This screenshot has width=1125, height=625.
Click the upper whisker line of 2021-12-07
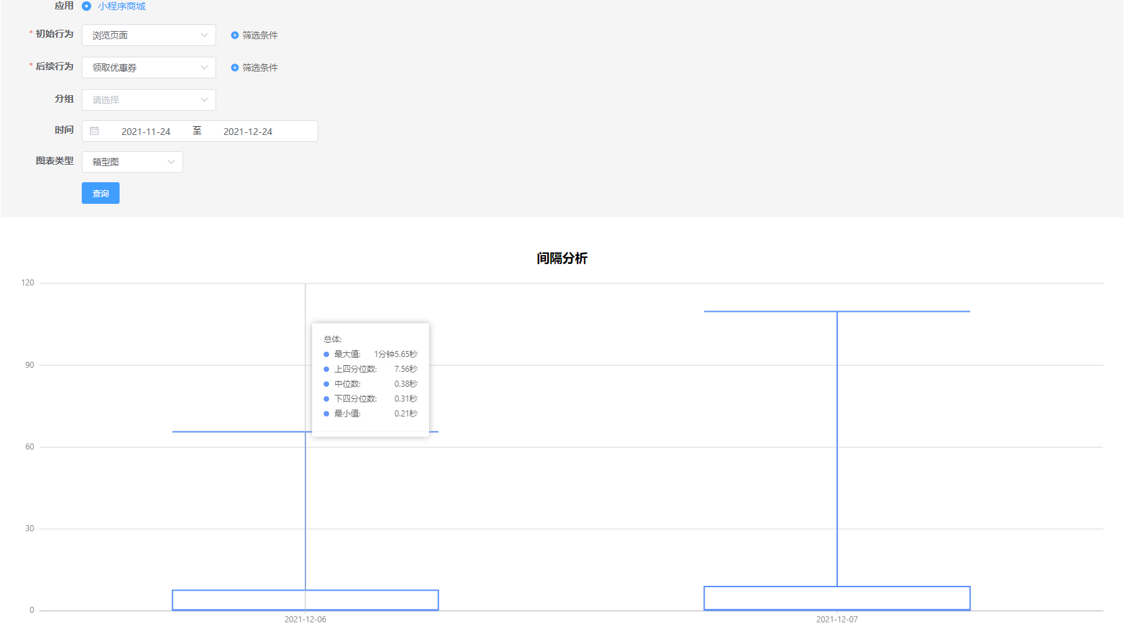837,311
